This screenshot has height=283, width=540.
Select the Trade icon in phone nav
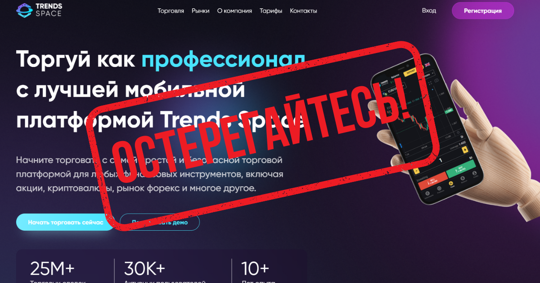tap(451, 184)
